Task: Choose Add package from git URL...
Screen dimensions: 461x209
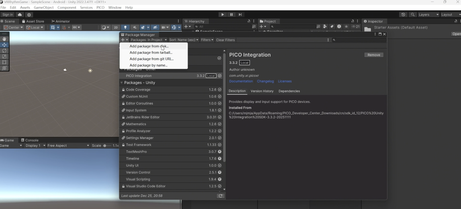Action: click(153, 59)
